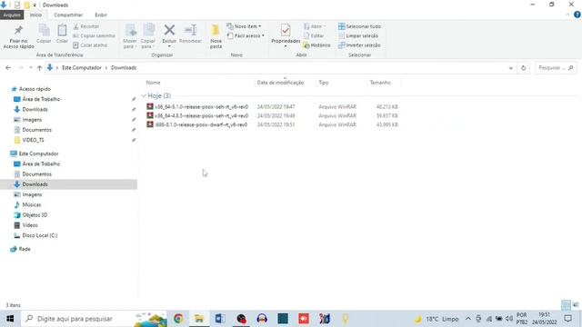This screenshot has width=582, height=327.
Task: Click the Renomear ribbon icon
Action: tap(190, 30)
